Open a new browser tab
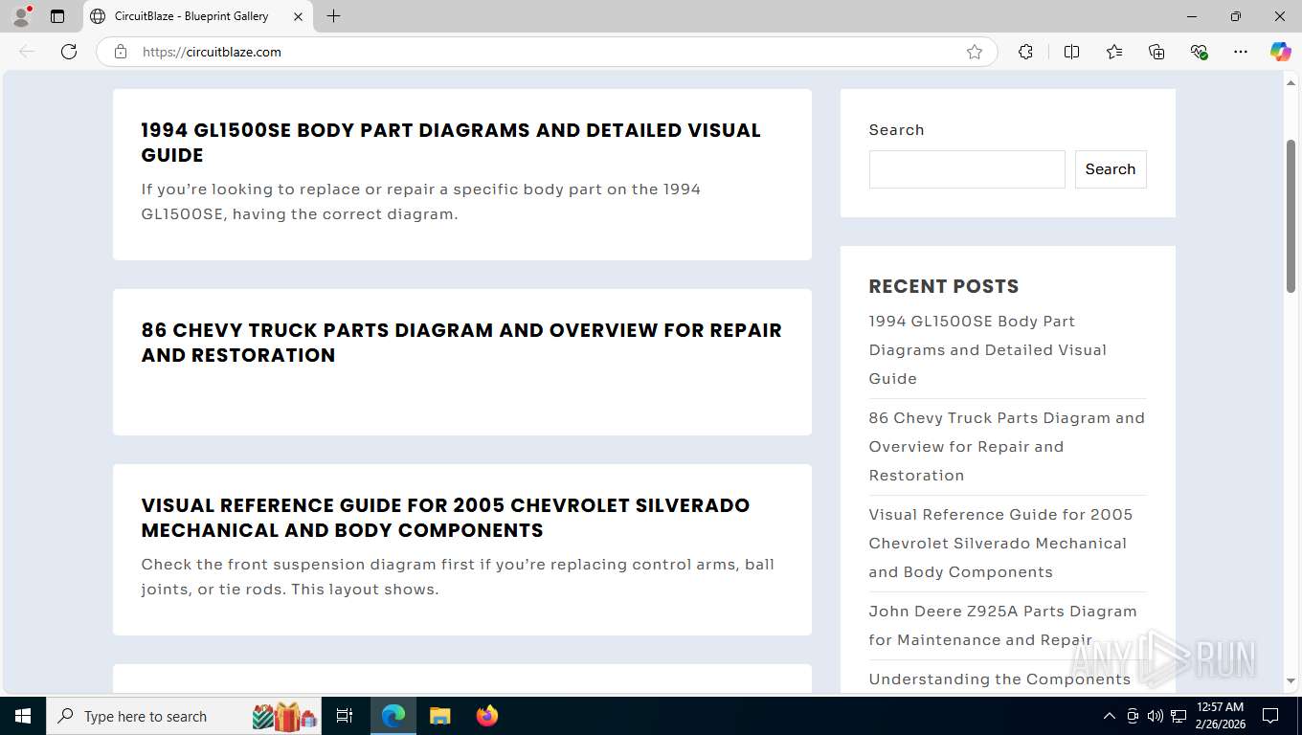This screenshot has height=735, width=1302. (x=333, y=16)
